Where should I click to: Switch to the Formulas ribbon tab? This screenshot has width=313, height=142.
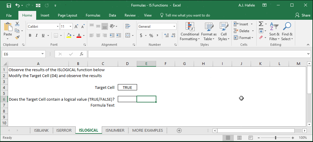pyautogui.click(x=93, y=15)
